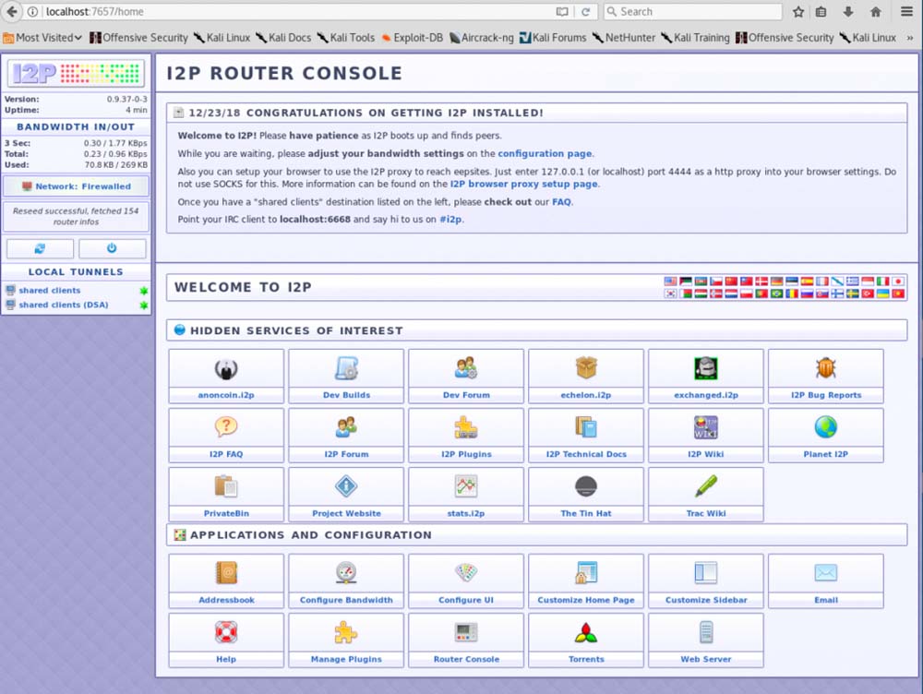Open the Exploit-DB bookmark
This screenshot has height=694, width=923.
coord(411,38)
